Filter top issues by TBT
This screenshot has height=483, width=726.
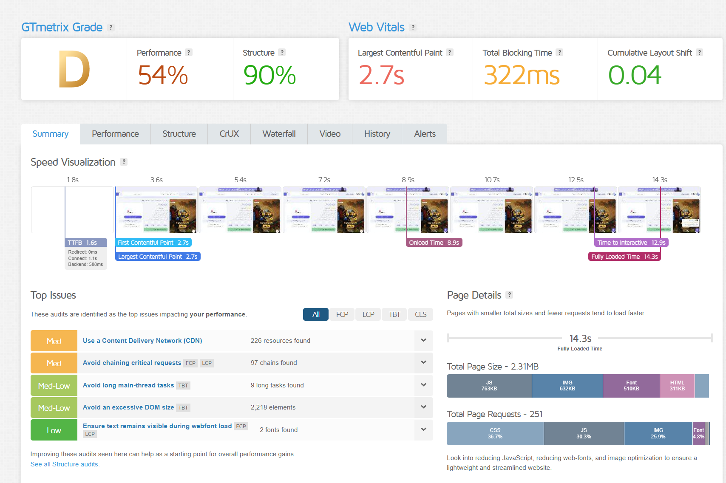[x=394, y=314]
